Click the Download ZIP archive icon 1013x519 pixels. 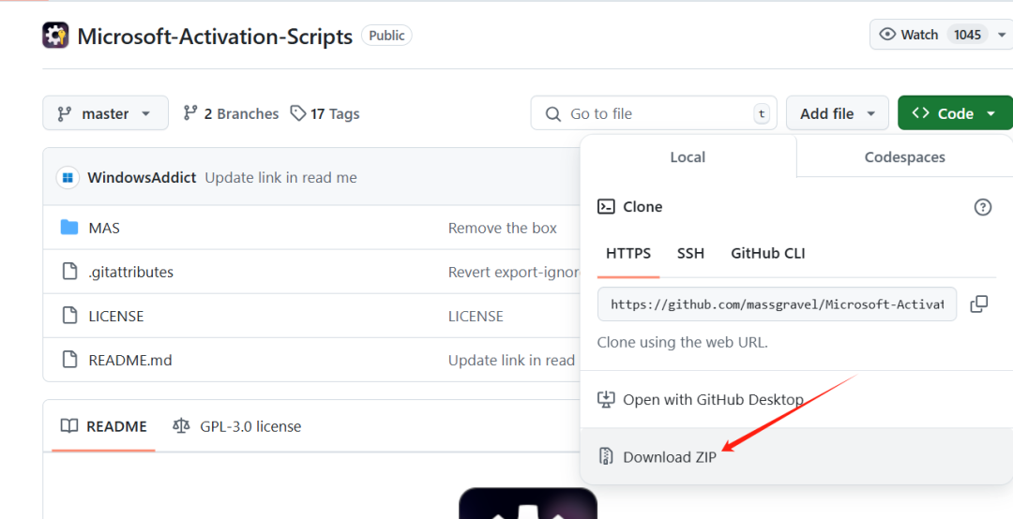[606, 456]
